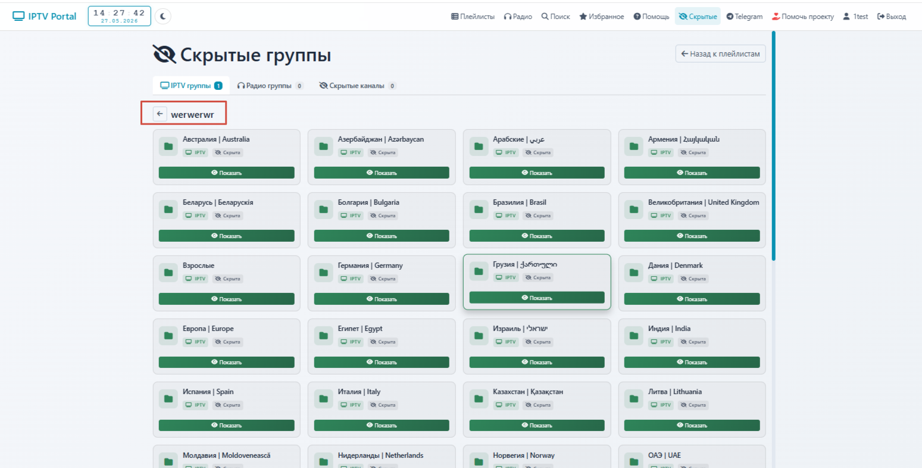Open Плейлисты in top navigation
The image size is (922, 468).
coord(473,17)
